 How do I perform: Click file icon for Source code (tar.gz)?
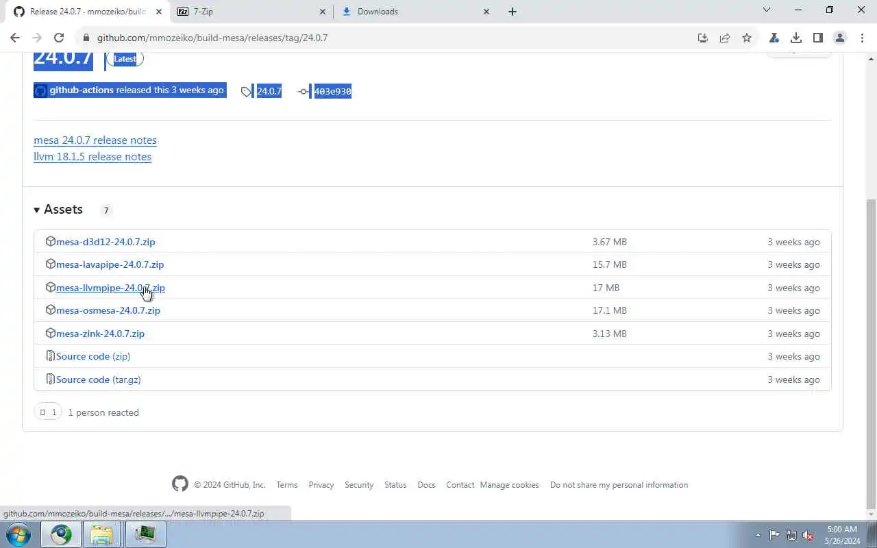(50, 379)
